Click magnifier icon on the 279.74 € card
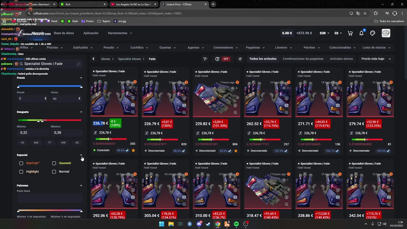This screenshot has width=407, height=229. [x=389, y=112]
